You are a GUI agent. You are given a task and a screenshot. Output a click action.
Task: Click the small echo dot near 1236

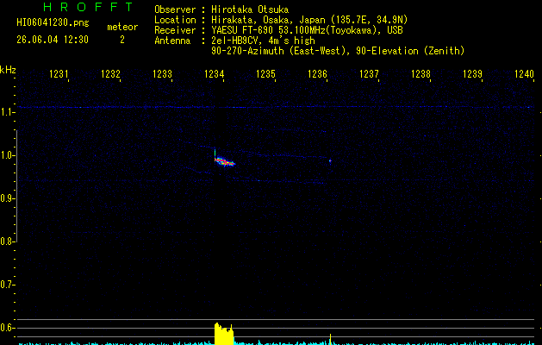coord(330,160)
